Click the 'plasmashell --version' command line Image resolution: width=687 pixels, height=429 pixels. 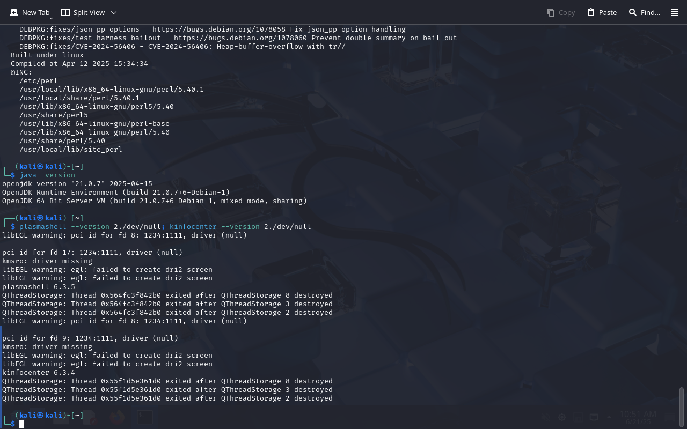[x=165, y=227]
